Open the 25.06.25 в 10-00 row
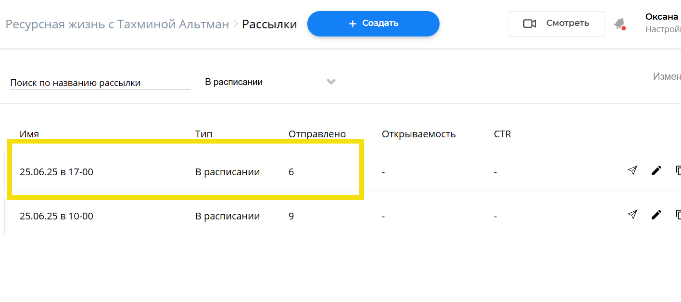Screen dimensions: 681x302 pyautogui.click(x=342, y=216)
